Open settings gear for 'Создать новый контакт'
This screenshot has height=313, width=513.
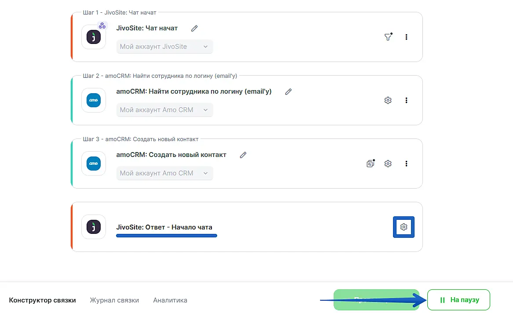(x=388, y=164)
